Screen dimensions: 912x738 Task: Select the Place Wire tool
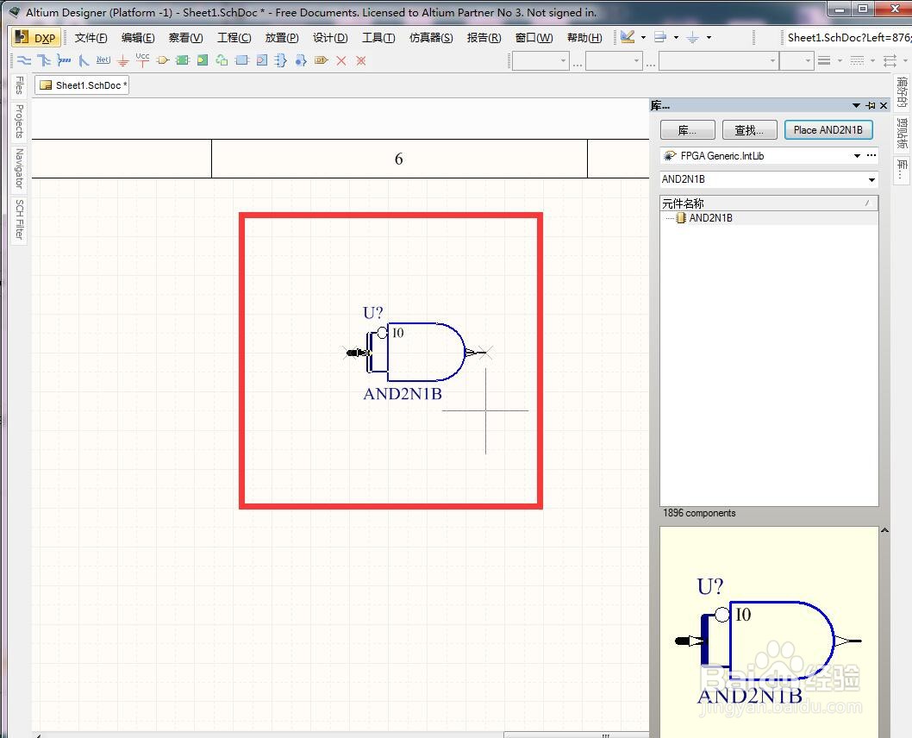[24, 59]
